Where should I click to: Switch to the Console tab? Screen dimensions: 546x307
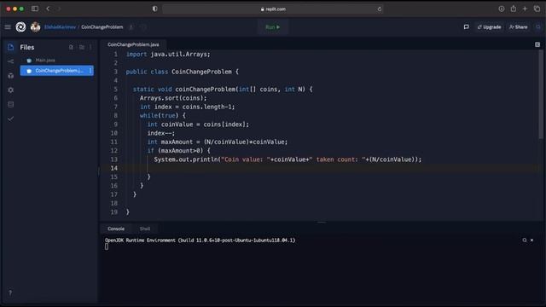pyautogui.click(x=116, y=229)
